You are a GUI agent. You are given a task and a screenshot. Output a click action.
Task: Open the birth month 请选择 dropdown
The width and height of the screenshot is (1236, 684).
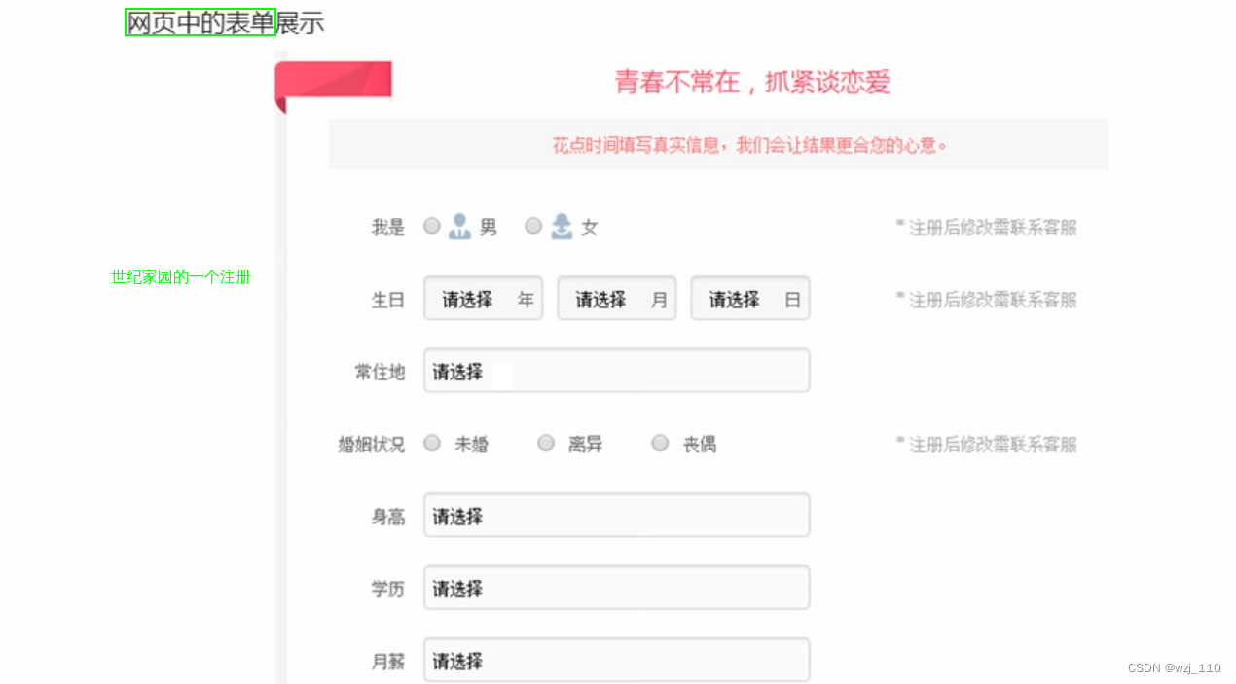click(x=616, y=299)
